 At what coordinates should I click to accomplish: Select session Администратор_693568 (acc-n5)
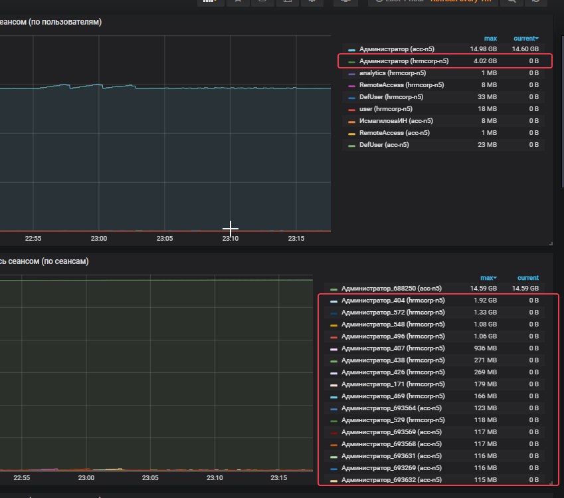(x=391, y=444)
